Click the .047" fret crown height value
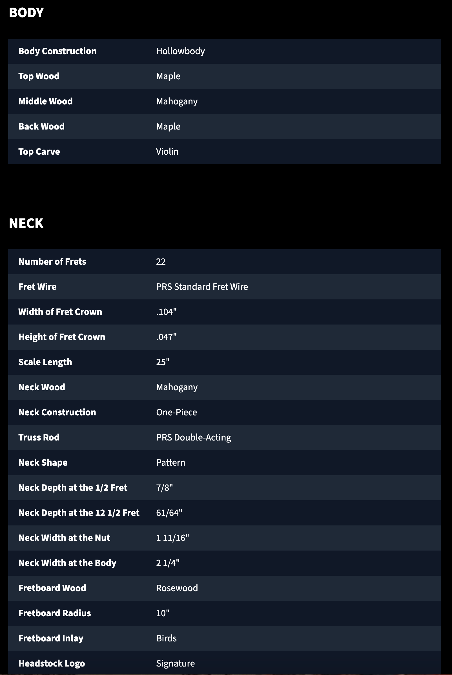This screenshot has width=452, height=675. (166, 337)
